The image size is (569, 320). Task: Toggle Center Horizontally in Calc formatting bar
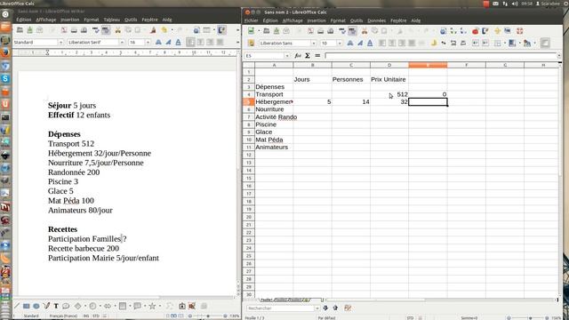coord(392,44)
